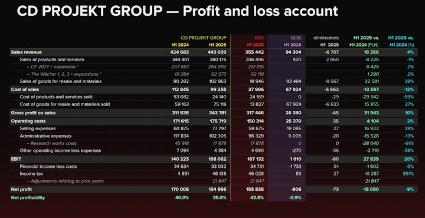Click the 'H1 2025 vs. H1 2024 [%]' header

tap(401, 41)
